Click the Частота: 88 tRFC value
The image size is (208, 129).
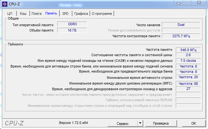pos(188,84)
